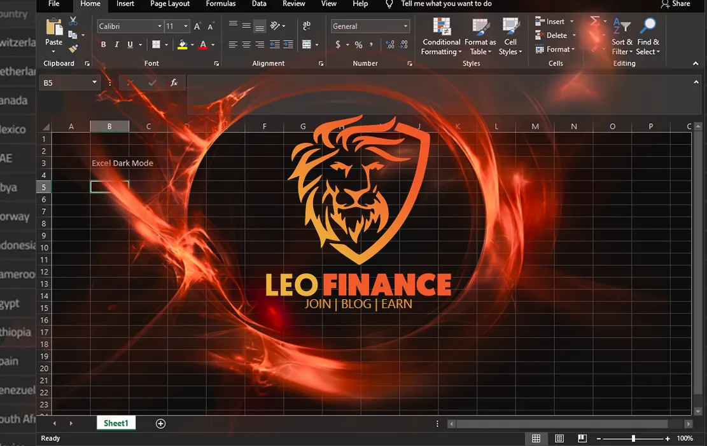Apply cell borders icon
The image size is (707, 446).
(156, 44)
